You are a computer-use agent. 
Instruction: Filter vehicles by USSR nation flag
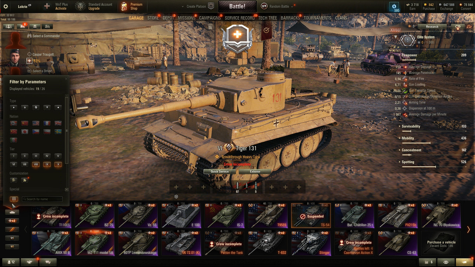point(24,123)
